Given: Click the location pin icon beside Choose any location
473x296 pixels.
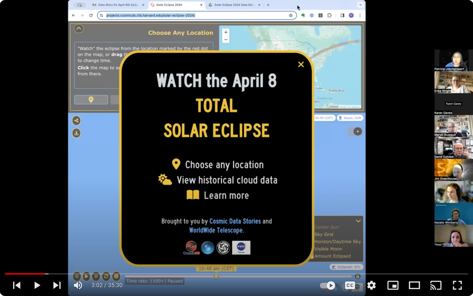Looking at the screenshot, I should pyautogui.click(x=176, y=164).
